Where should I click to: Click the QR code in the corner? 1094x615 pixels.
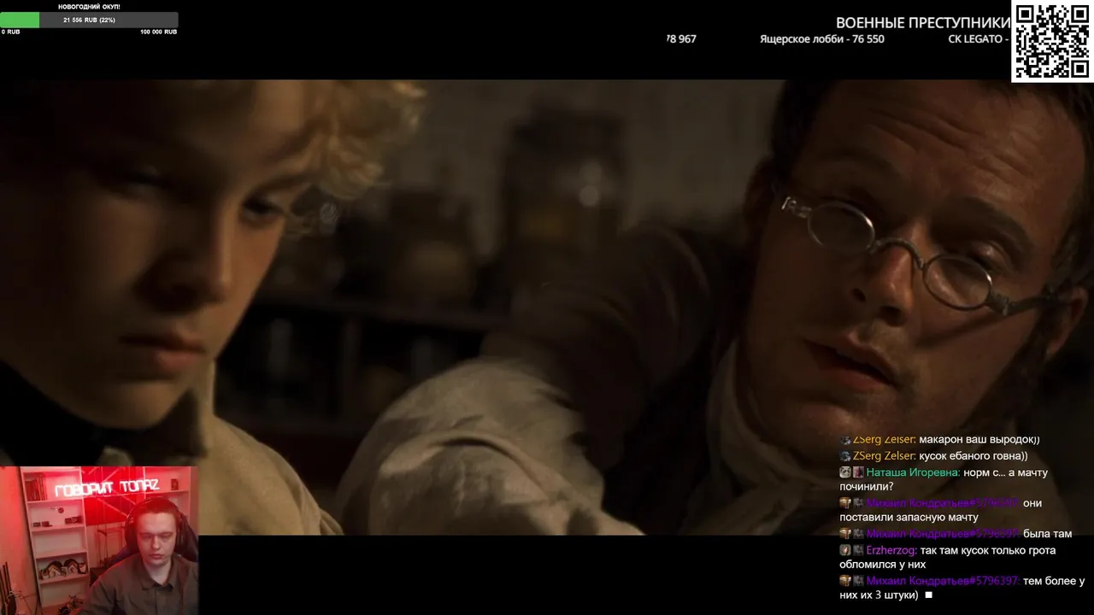pos(1052,41)
